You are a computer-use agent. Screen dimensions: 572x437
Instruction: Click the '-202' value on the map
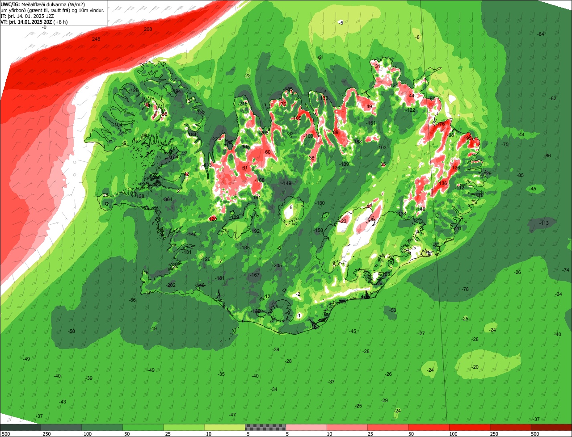171,285
